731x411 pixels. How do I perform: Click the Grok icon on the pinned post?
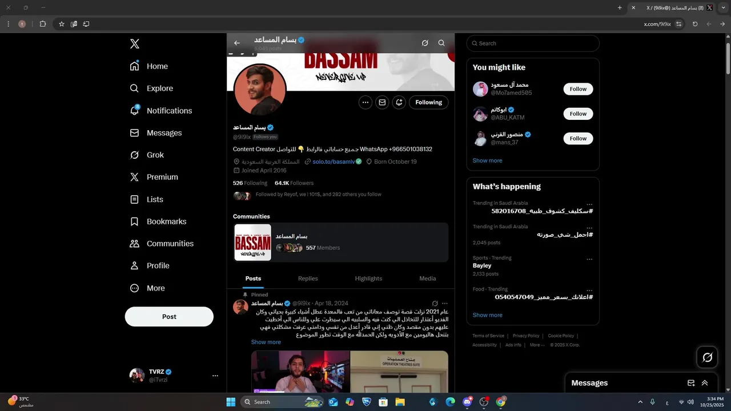(435, 304)
